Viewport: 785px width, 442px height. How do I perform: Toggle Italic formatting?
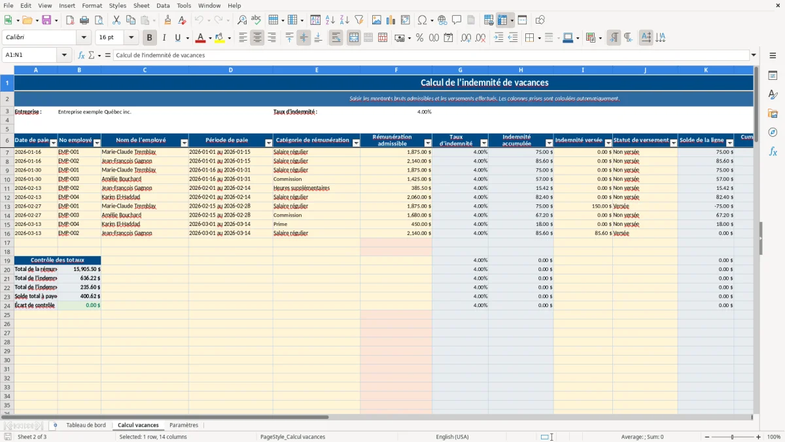[x=164, y=38]
